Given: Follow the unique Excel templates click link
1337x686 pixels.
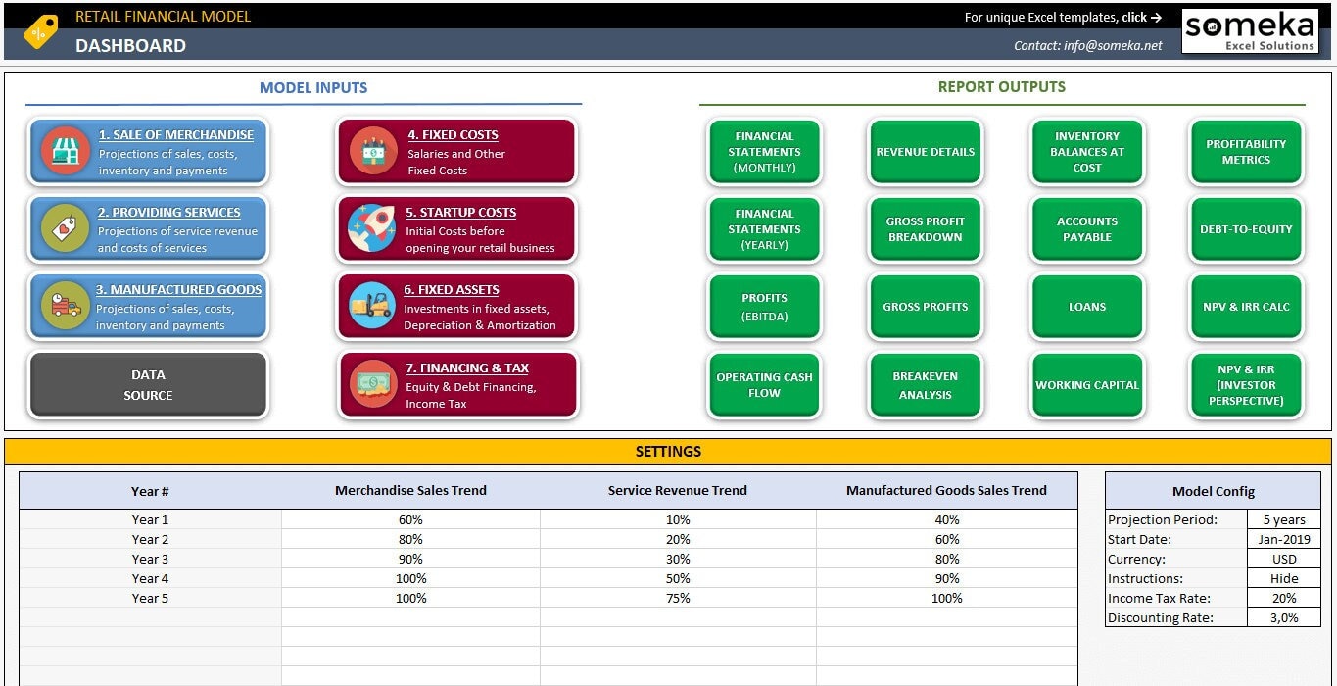Looking at the screenshot, I should (1063, 17).
